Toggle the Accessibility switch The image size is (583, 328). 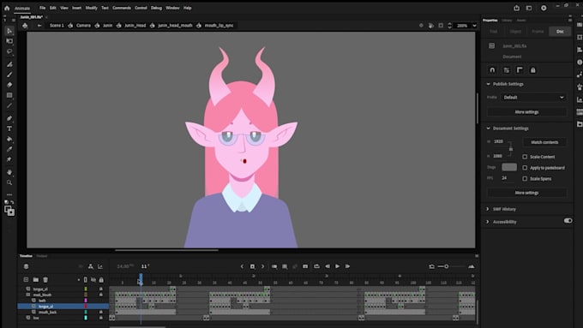(568, 221)
